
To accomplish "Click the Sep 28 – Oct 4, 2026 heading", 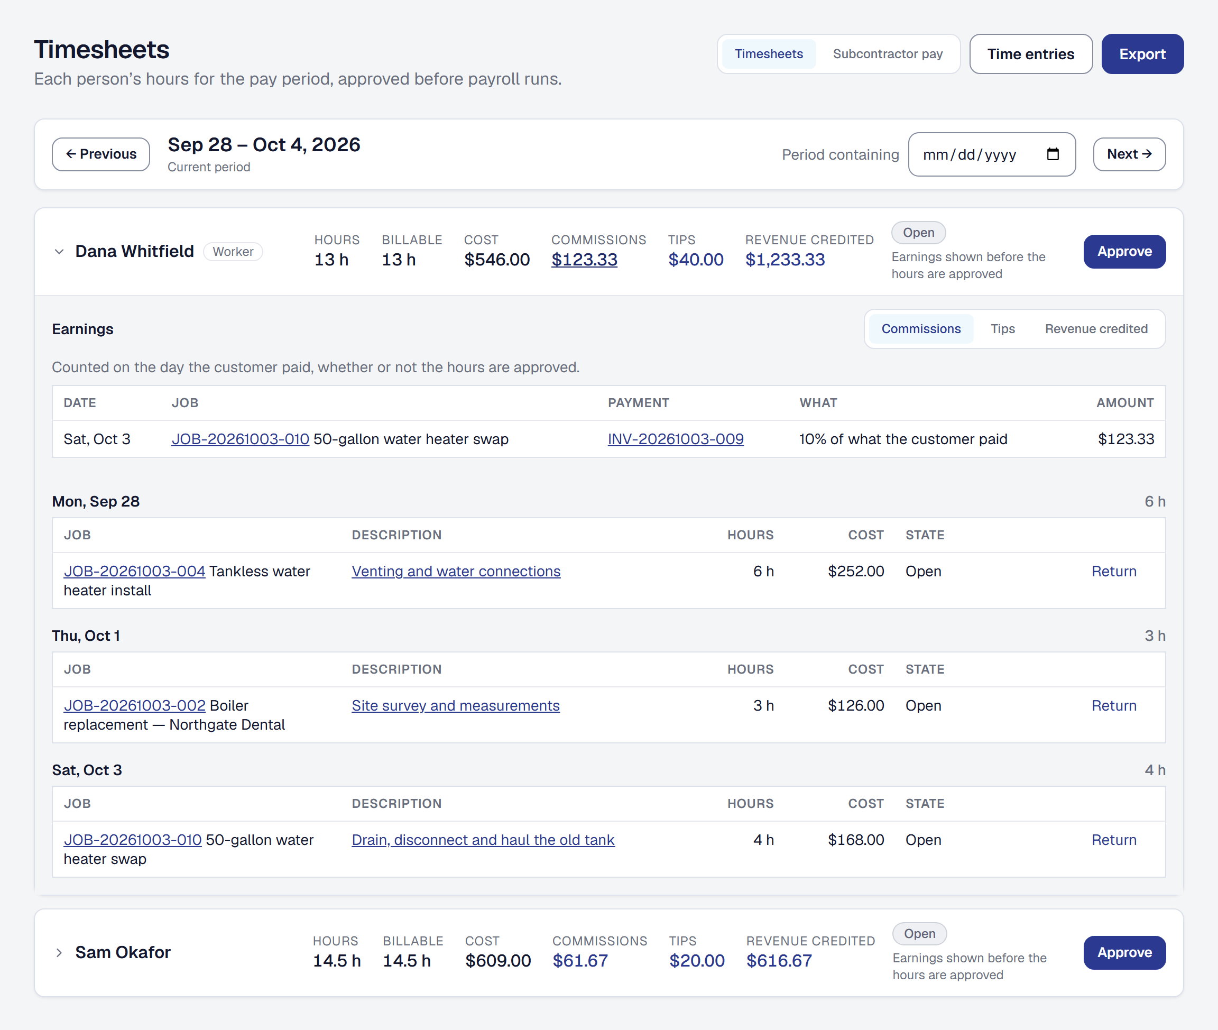I will coord(264,145).
